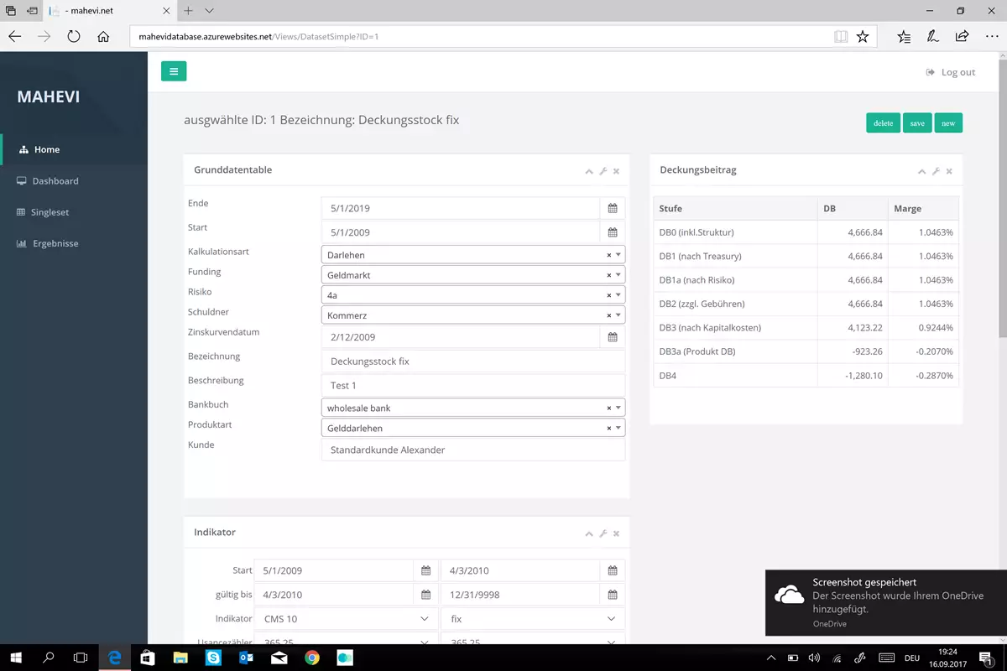
Task: Open Grunddatentable panel settings wrench
Action: click(603, 171)
